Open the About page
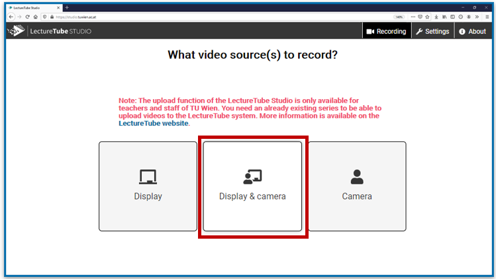 (473, 31)
